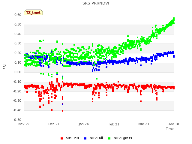Click the 0.20 y-axis tick label
Viewport: 192px width, 144px height.
[x=18, y=53]
